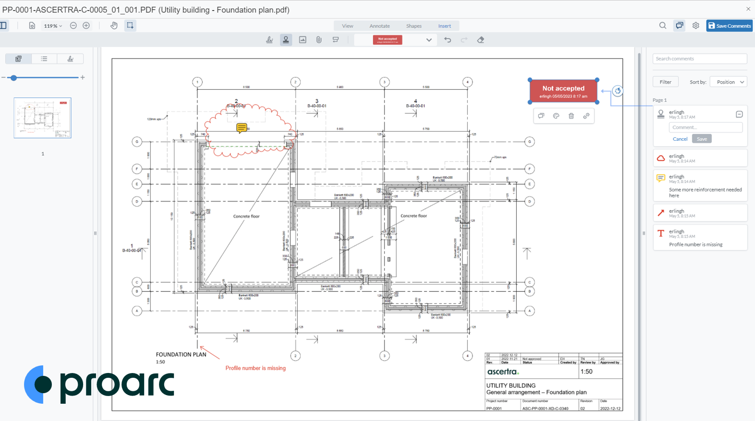Click the thumbnail size slider handle

14,77
